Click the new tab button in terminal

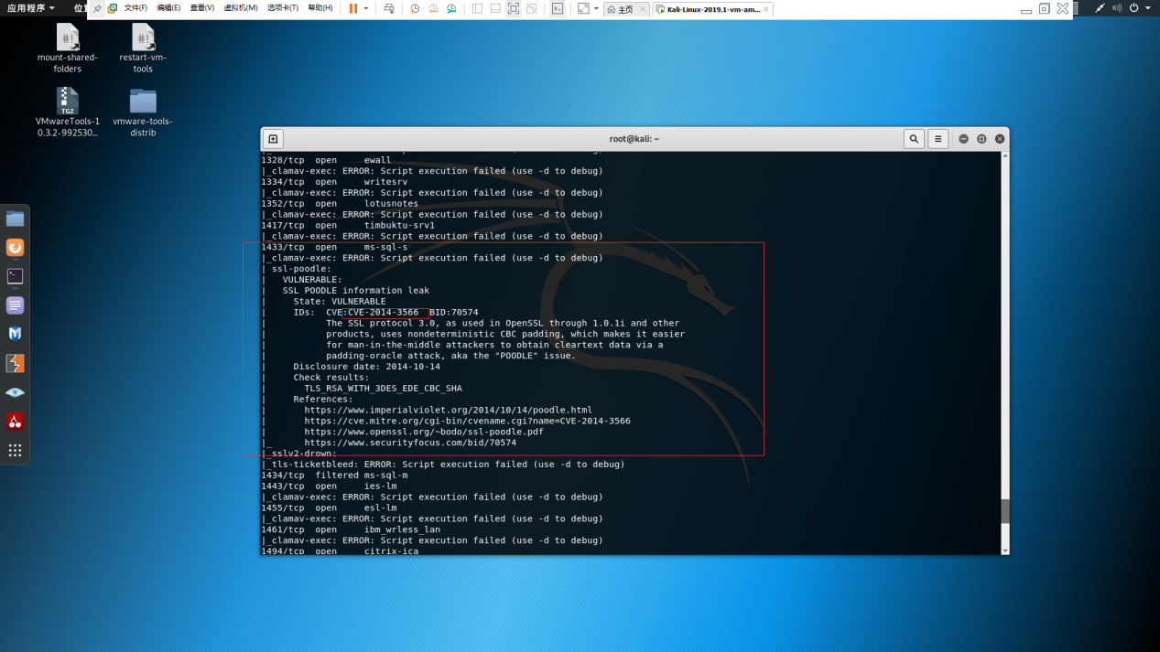click(273, 139)
